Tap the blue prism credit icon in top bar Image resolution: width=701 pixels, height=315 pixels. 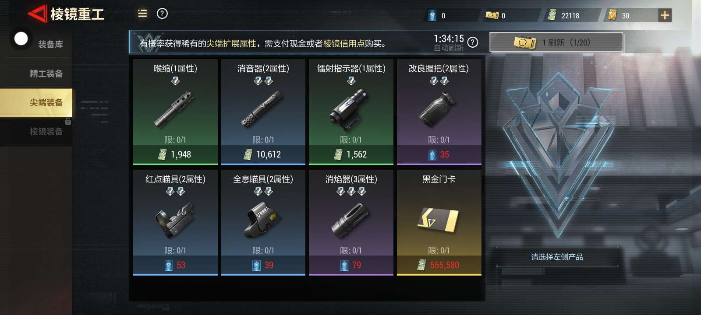(x=432, y=15)
